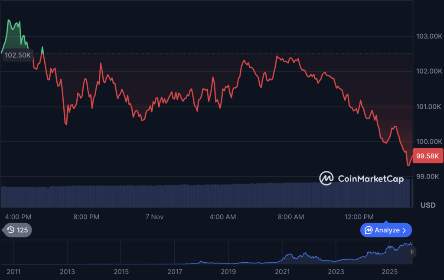Click the CoinMarketCap watermark text

[x=370, y=179]
